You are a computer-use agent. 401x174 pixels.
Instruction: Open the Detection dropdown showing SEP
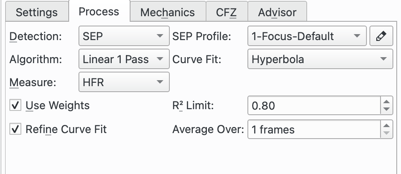[x=124, y=36]
